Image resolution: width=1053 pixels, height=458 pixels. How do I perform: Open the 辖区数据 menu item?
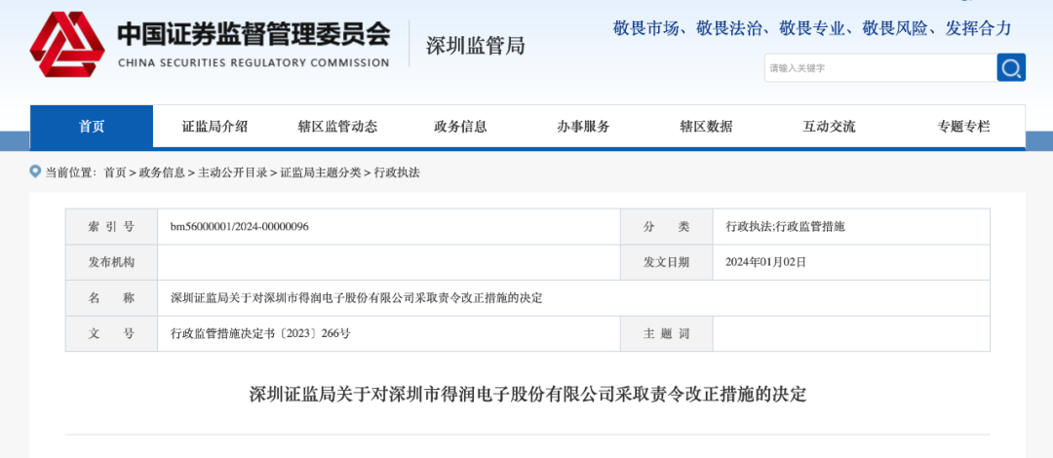707,127
